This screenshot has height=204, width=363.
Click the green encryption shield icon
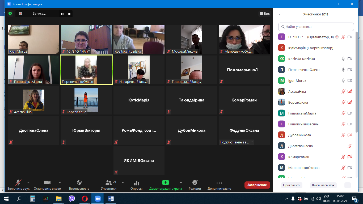[10, 14]
